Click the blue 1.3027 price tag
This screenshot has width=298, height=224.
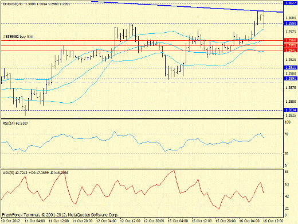[x=291, y=3]
